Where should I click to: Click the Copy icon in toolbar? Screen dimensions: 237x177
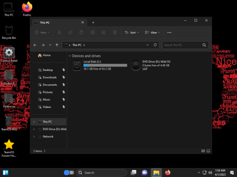tap(70, 33)
